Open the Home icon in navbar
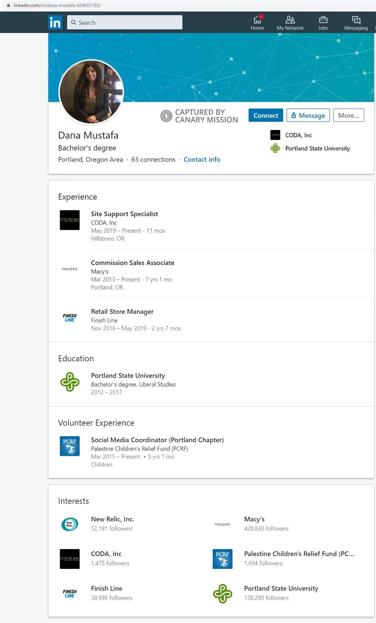This screenshot has height=623, width=376. pyautogui.click(x=257, y=19)
